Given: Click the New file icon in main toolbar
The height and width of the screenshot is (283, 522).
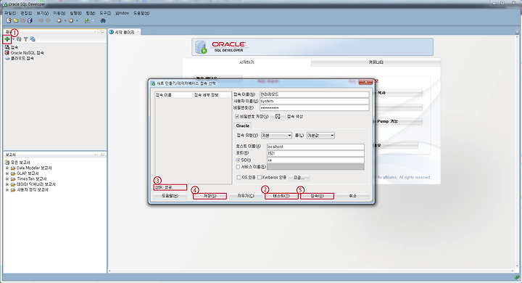Looking at the screenshot, I should tap(9, 20).
